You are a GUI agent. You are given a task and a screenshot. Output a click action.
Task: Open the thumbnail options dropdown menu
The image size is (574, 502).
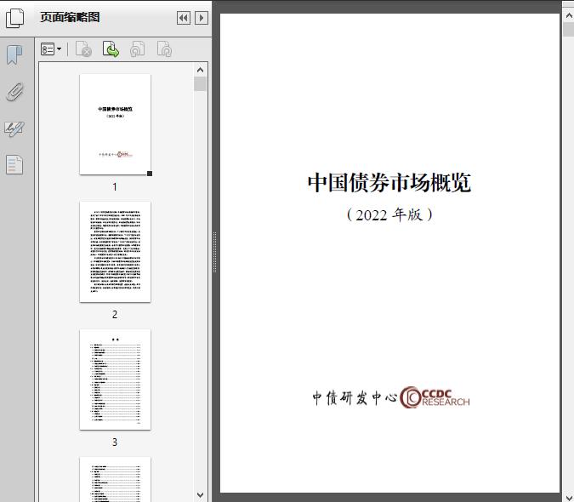51,49
